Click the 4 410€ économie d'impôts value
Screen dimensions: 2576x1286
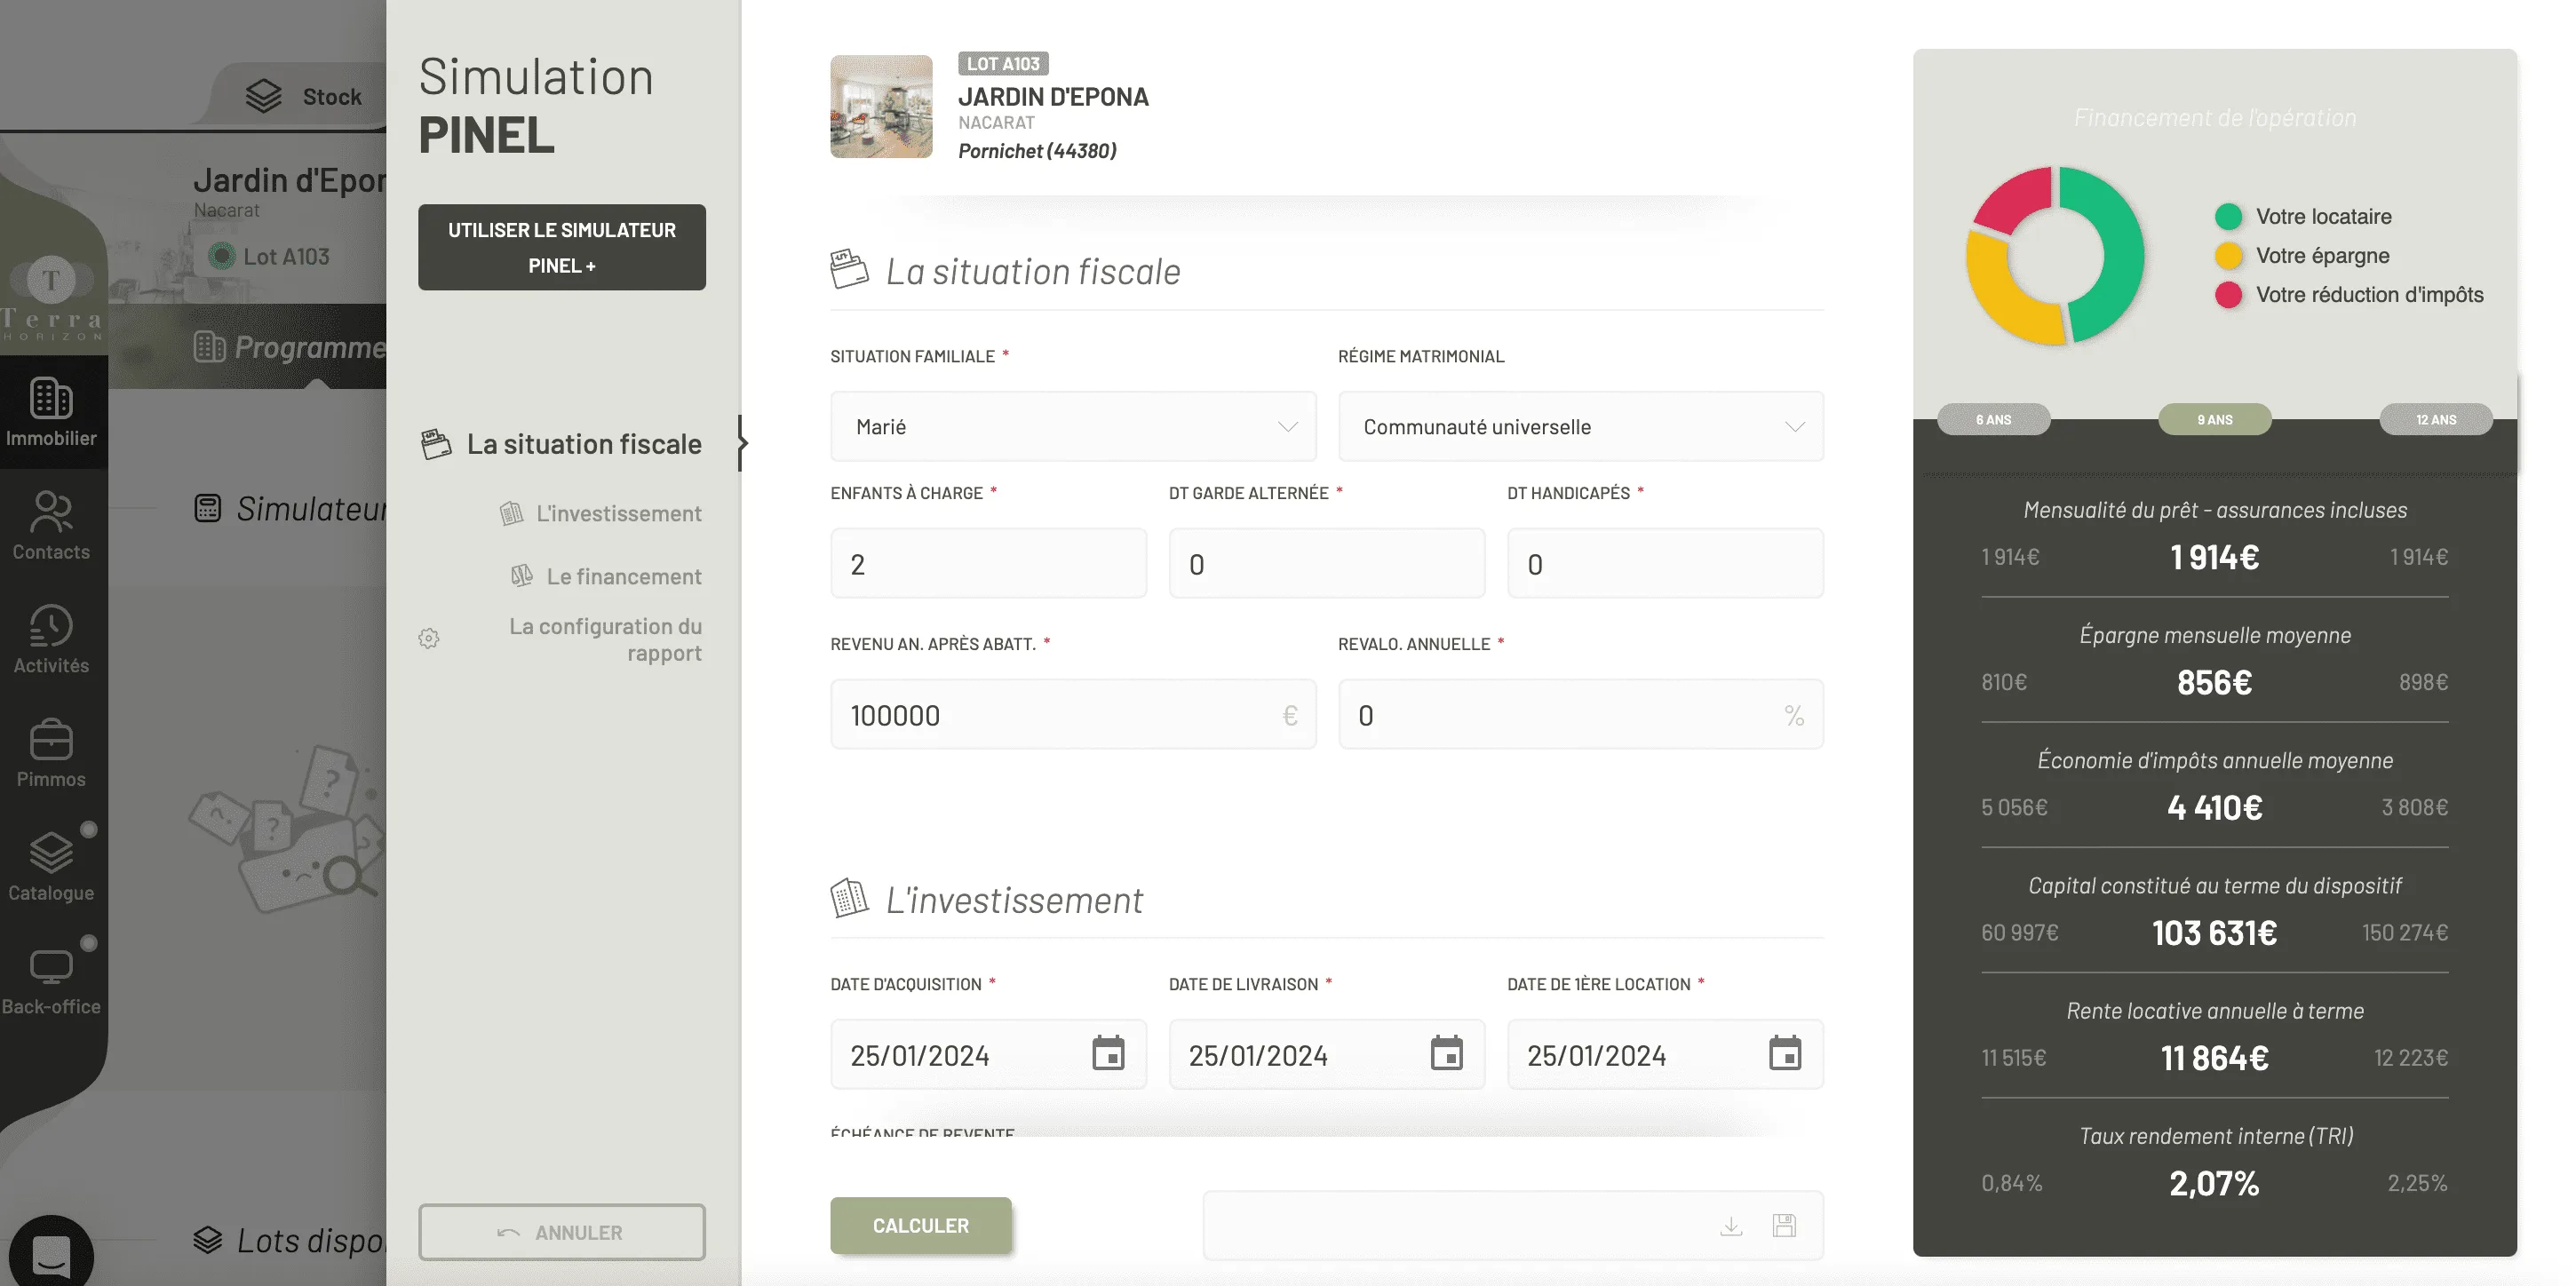2214,808
